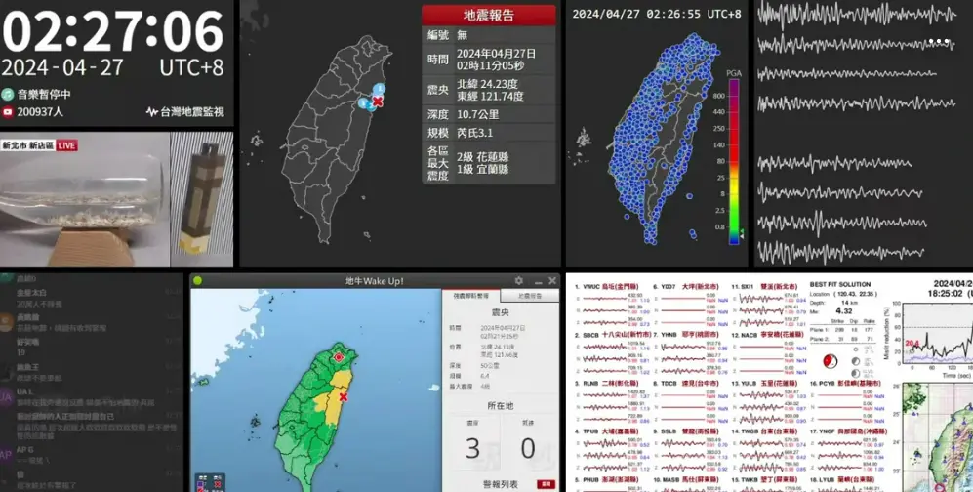Viewport: 973px width, 492px height.
Task: Click station 1. VWUC label
Action: point(607,287)
